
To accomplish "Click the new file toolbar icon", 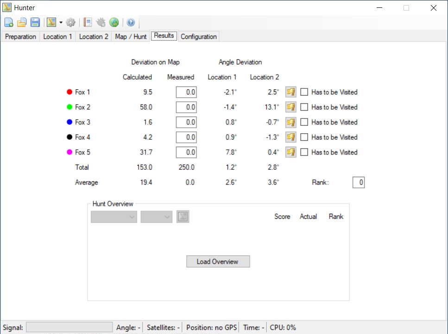I will pyautogui.click(x=9, y=22).
